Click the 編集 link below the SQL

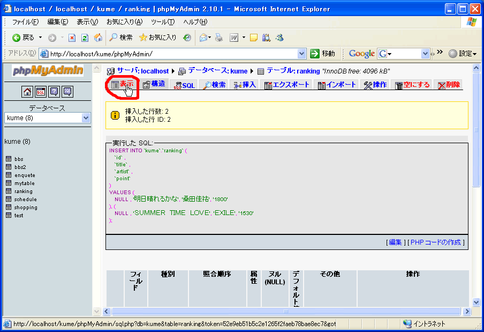coord(395,242)
